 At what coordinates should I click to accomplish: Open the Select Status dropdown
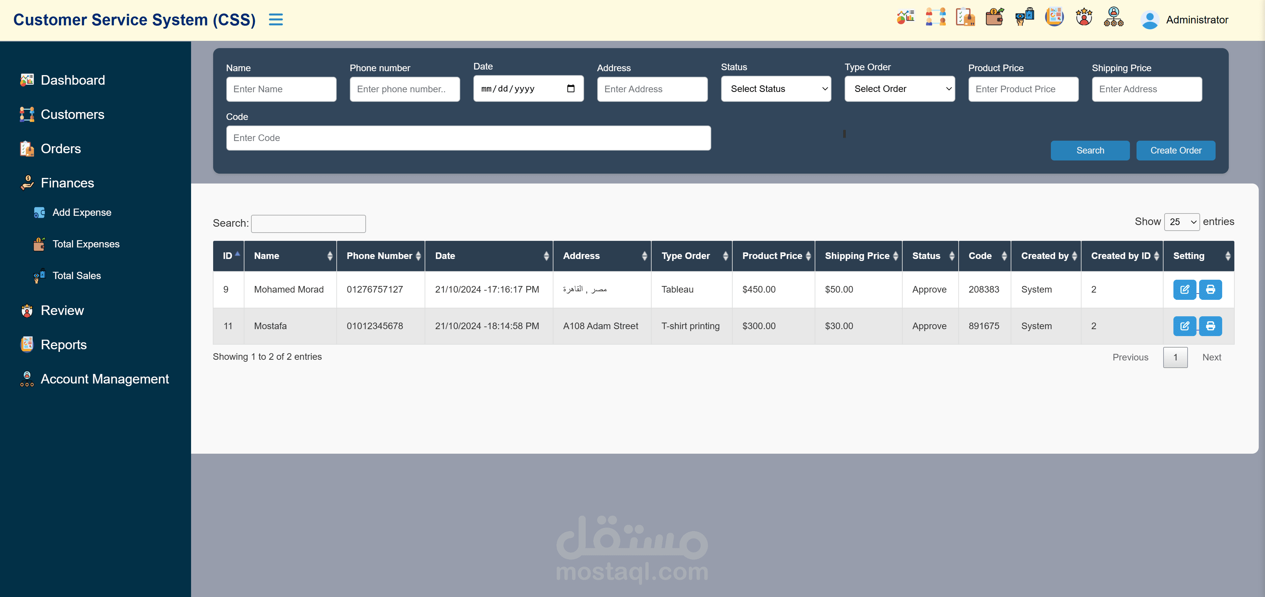(x=776, y=89)
